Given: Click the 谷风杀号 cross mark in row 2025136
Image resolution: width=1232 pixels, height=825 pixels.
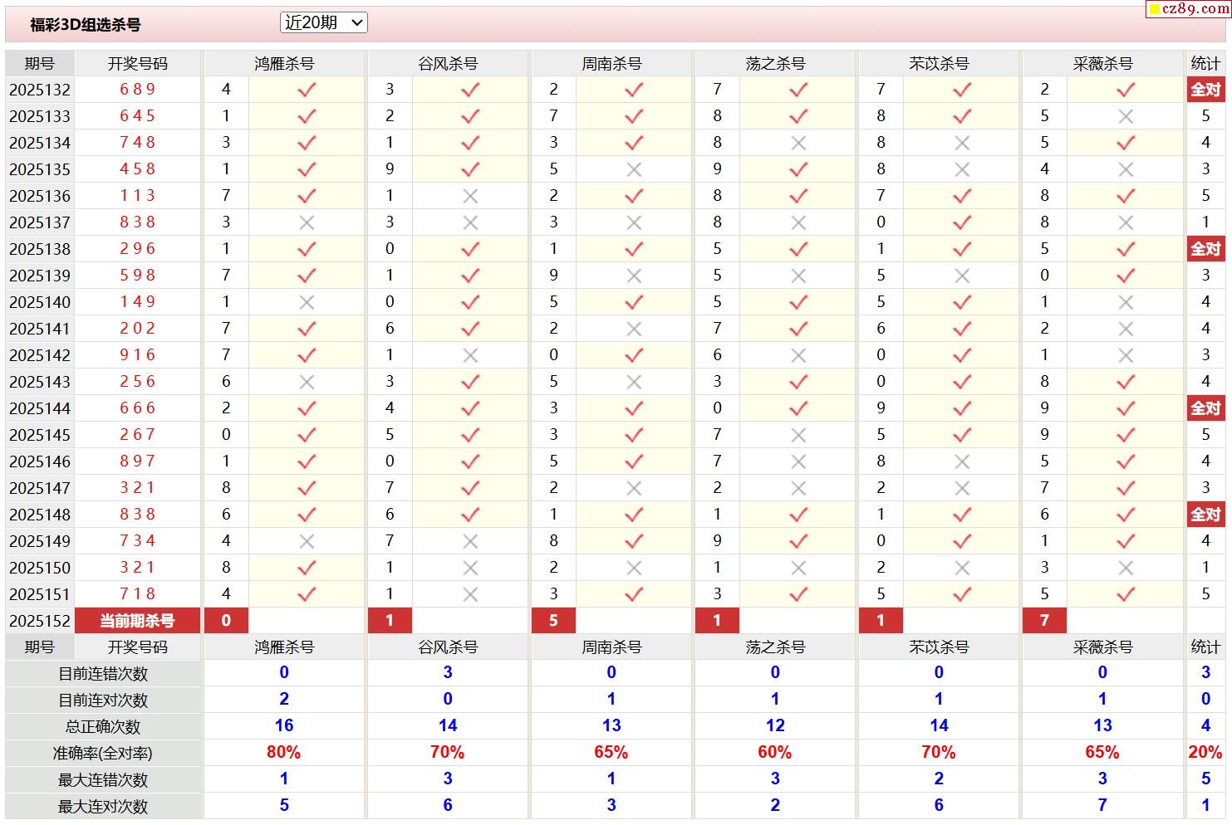Looking at the screenshot, I should click(x=470, y=196).
